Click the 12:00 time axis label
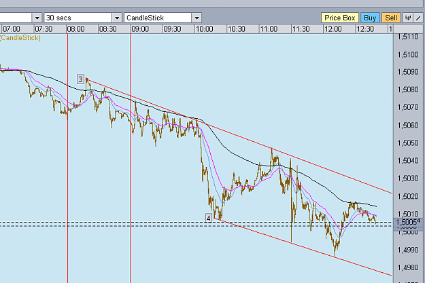This screenshot has height=283, width=425. tap(333, 29)
